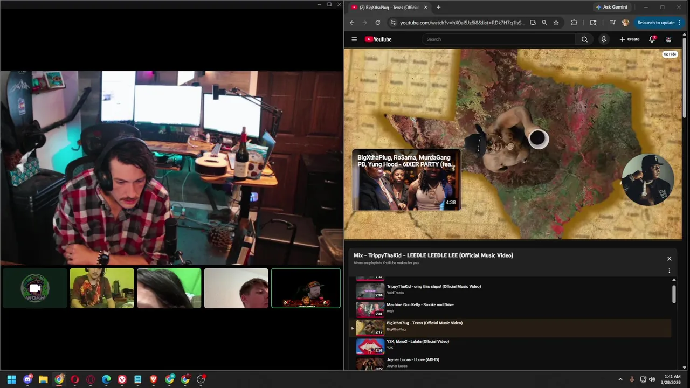
Task: Open the Windows Start menu
Action: point(11,379)
